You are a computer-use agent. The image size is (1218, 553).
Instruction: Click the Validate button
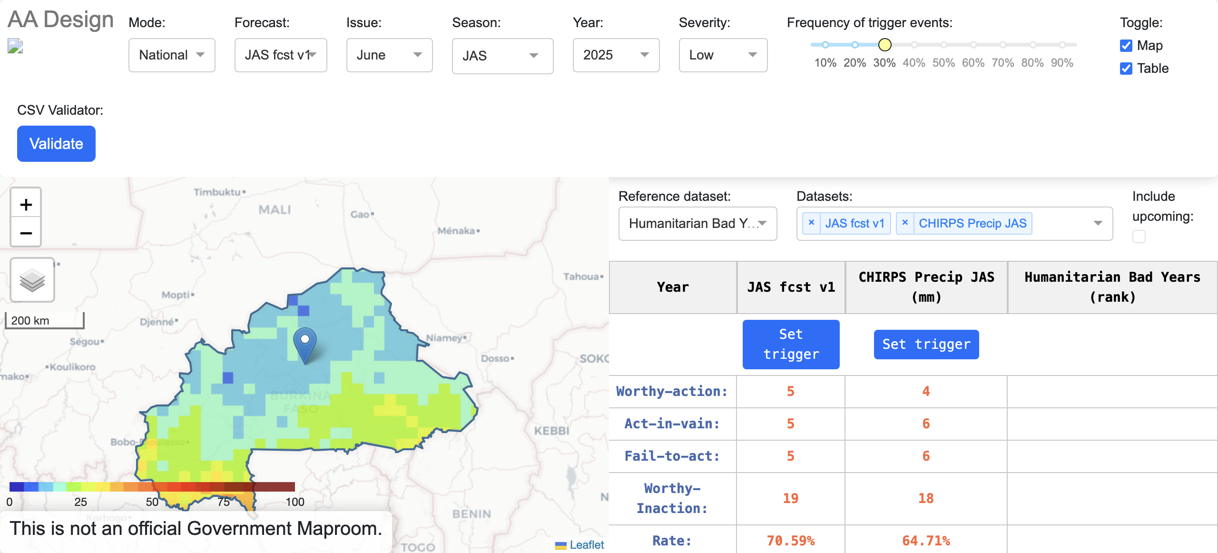[x=56, y=143]
